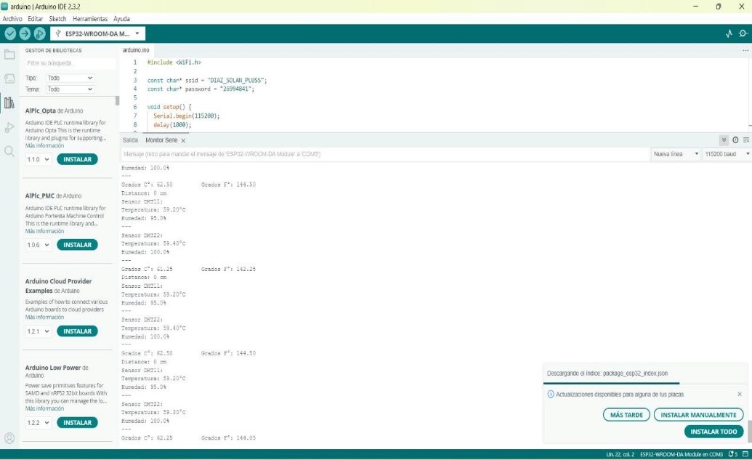Select the arduino.ino editor tab

[136, 50]
